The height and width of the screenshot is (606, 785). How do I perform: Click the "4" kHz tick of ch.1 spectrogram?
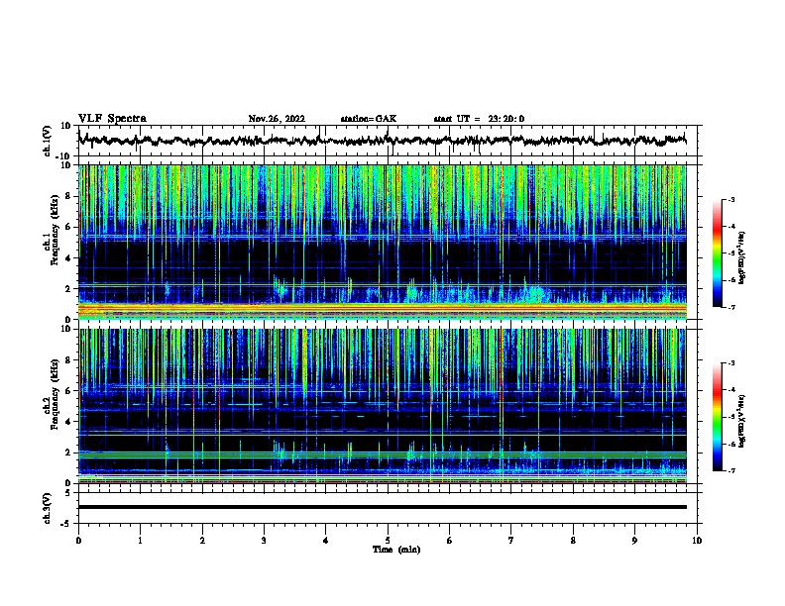tap(68, 258)
